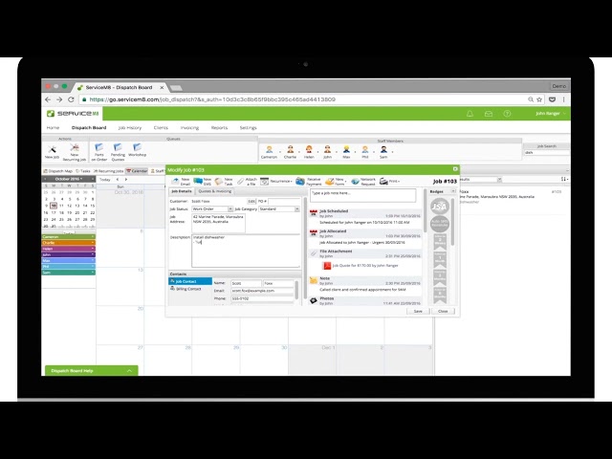Viewport: 612px width, 459px height.
Task: Open Print dropdown in job toolbar
Action: click(x=389, y=181)
